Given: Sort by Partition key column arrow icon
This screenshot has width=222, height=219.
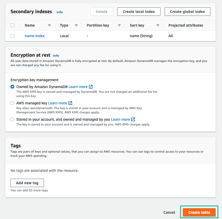Looking at the screenshot, I should (x=119, y=25).
